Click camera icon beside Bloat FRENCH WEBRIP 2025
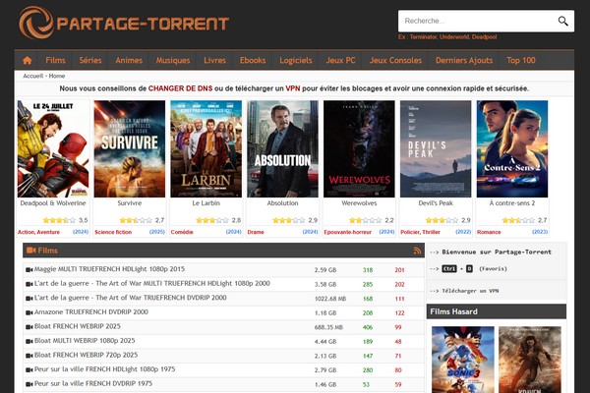590x393 pixels. [x=29, y=327]
